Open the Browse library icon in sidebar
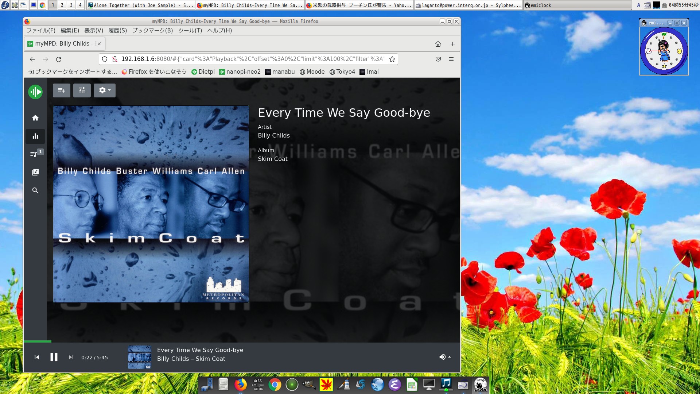This screenshot has width=700, height=394. [x=35, y=172]
